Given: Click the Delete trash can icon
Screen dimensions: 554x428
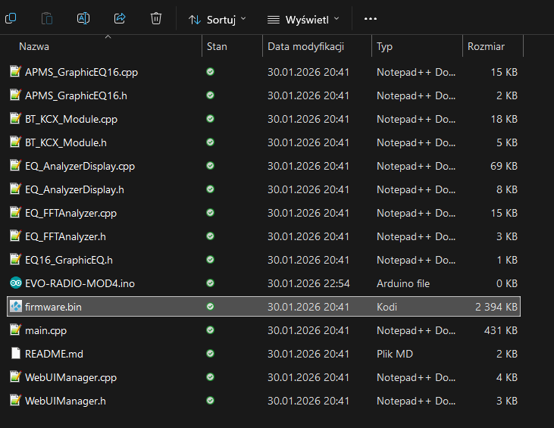Looking at the screenshot, I should [156, 17].
